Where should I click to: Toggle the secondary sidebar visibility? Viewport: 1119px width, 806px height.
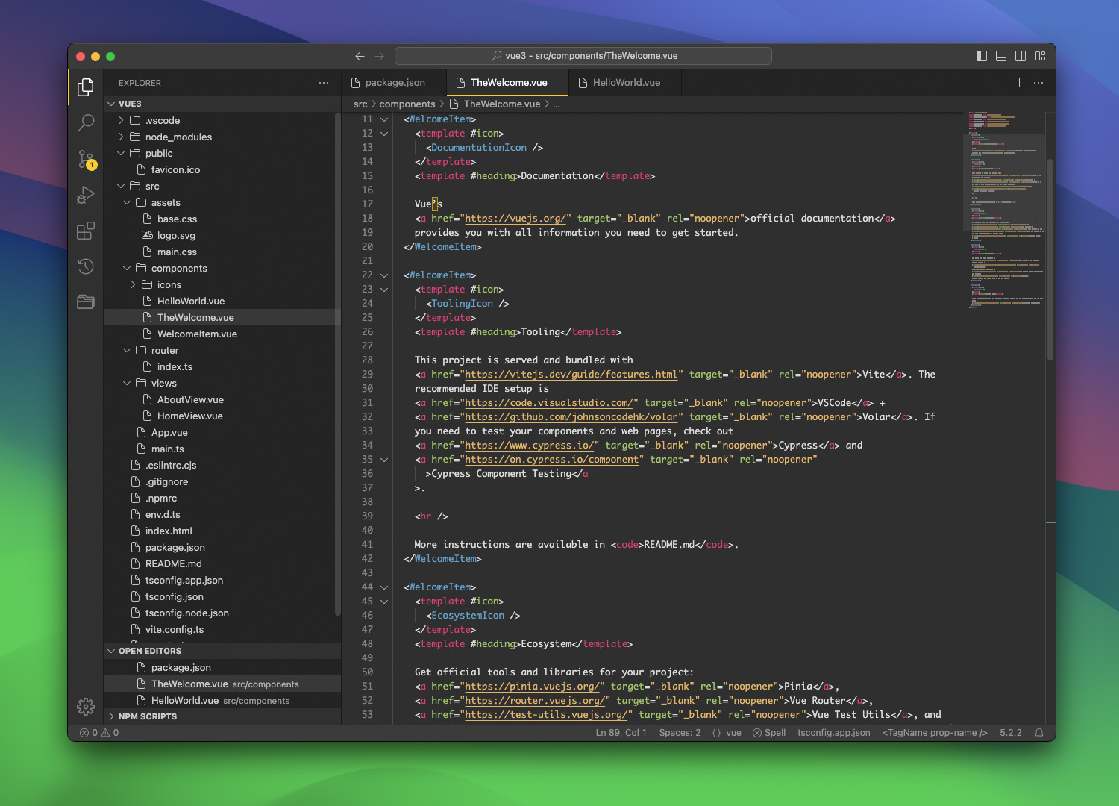point(1021,56)
